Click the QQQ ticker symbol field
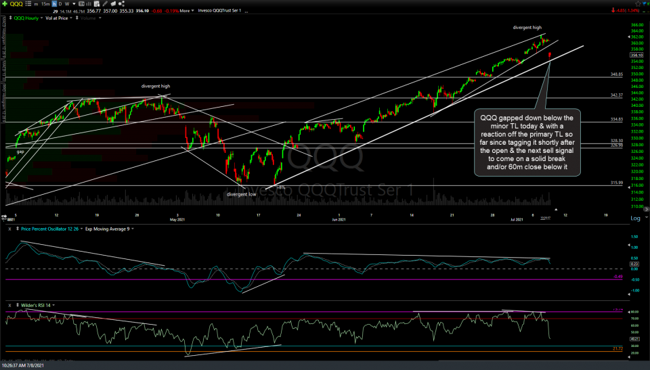 pos(16,4)
